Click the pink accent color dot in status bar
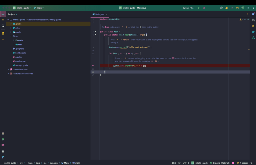The width and height of the screenshot is (256, 165). [x=233, y=163]
